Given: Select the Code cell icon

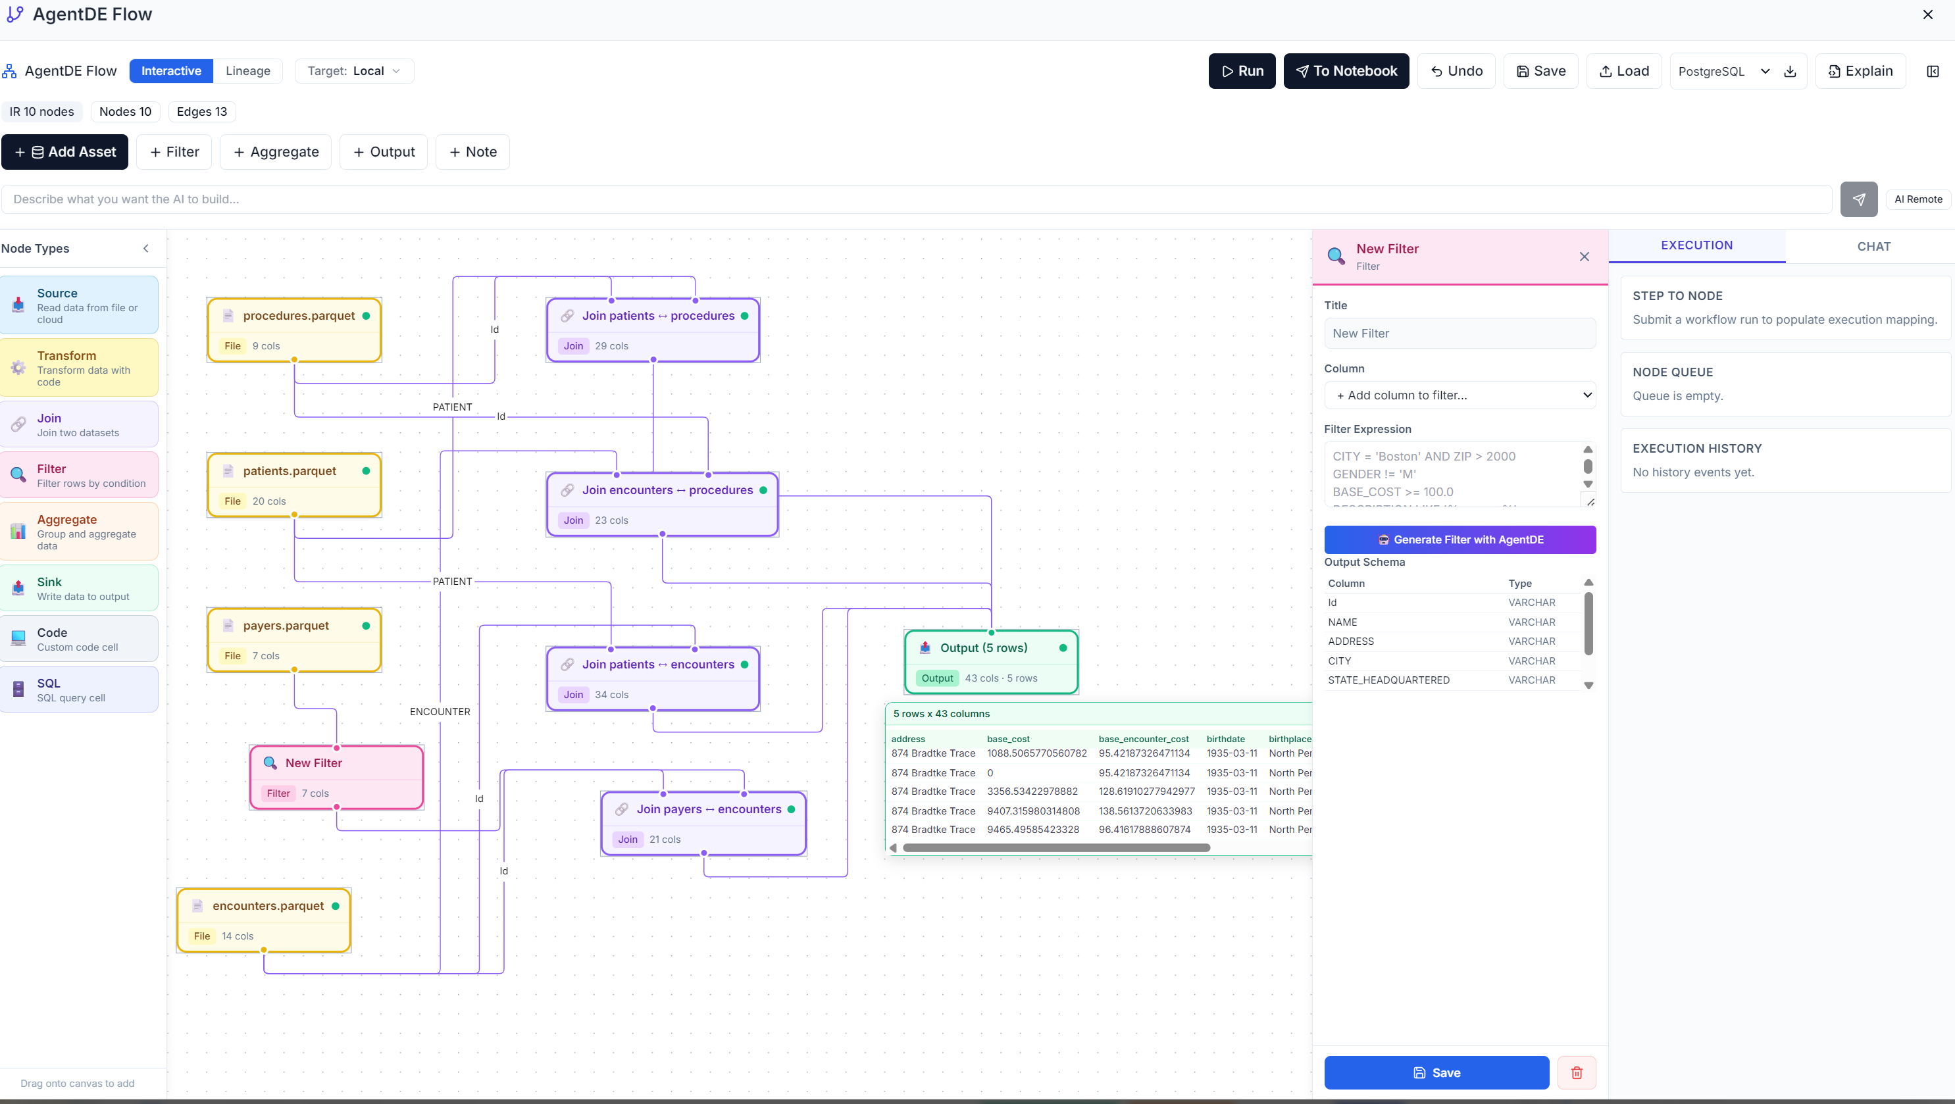Looking at the screenshot, I should (18, 638).
